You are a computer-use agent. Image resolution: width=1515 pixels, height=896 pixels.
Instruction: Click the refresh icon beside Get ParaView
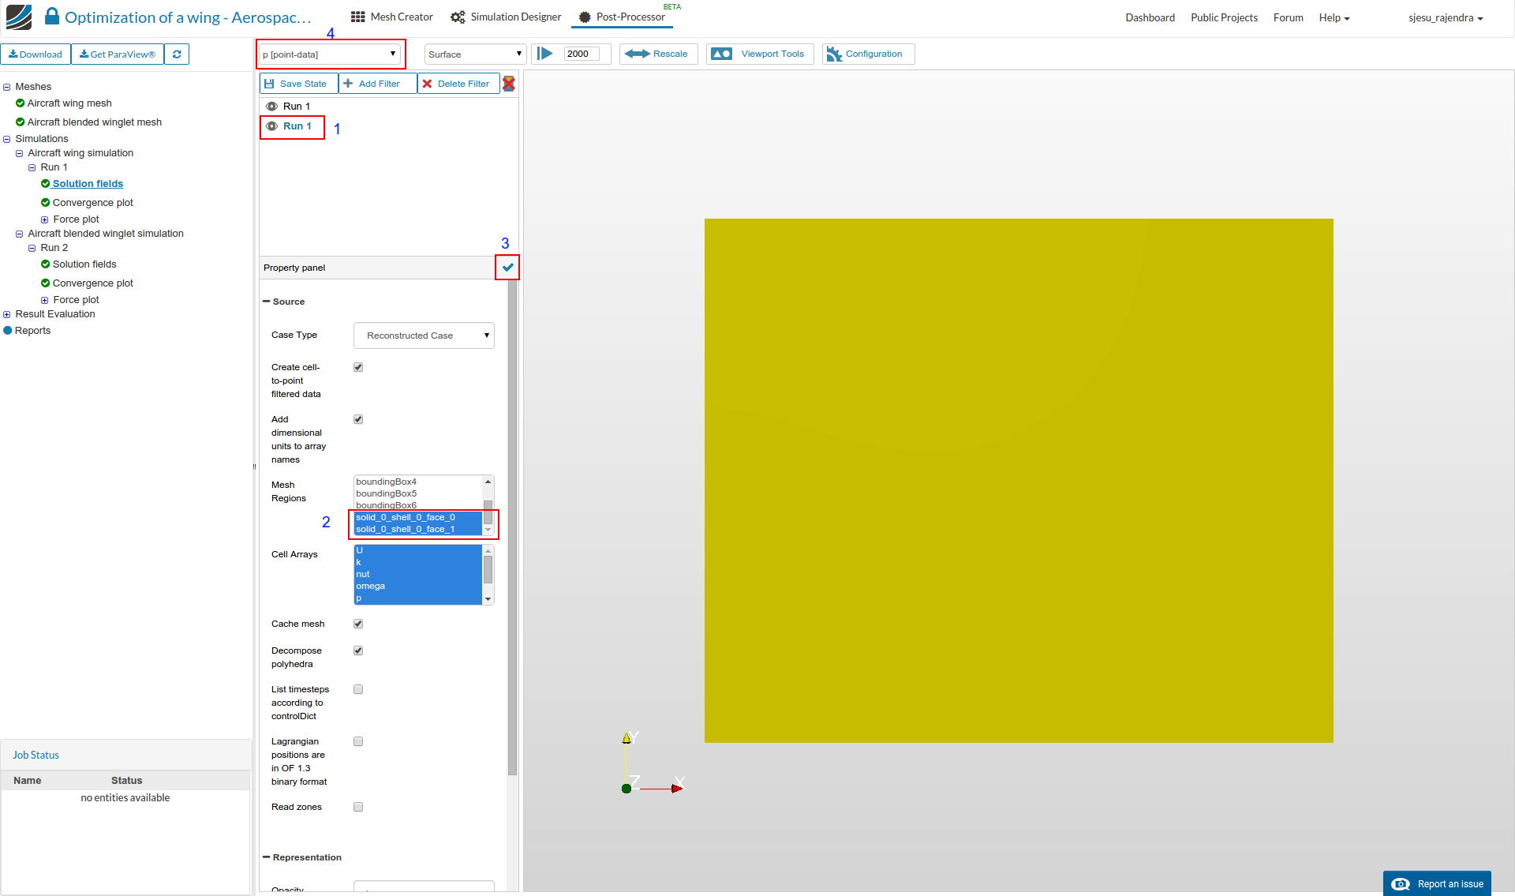(x=177, y=54)
